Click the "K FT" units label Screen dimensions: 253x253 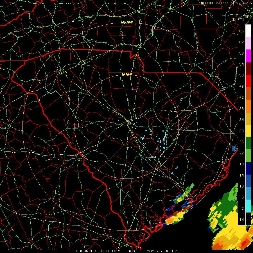coord(238,19)
